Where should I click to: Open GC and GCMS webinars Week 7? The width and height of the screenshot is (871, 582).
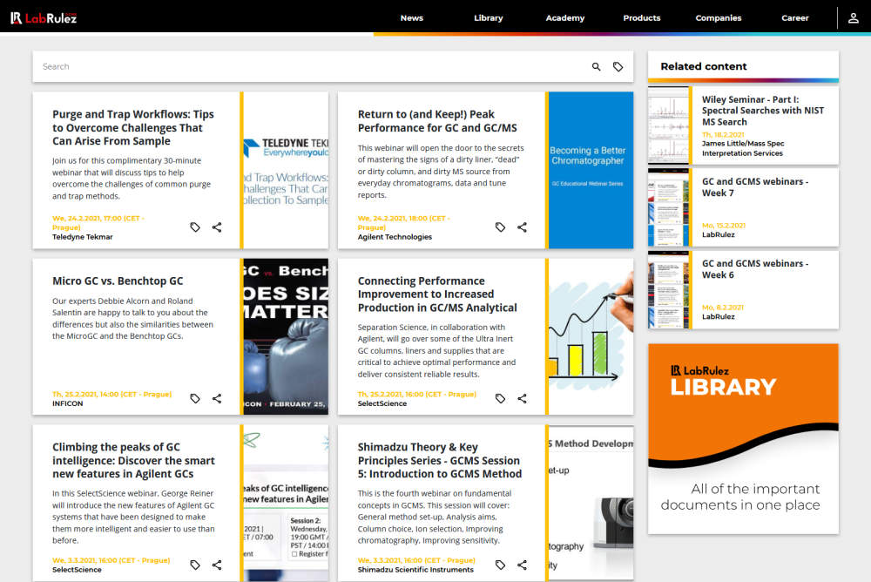point(755,187)
